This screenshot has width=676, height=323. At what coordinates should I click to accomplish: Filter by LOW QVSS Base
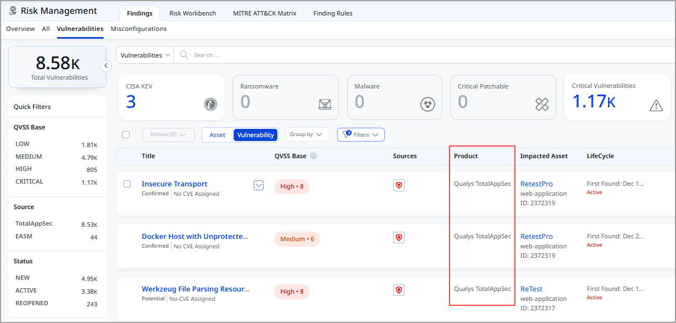[56, 144]
